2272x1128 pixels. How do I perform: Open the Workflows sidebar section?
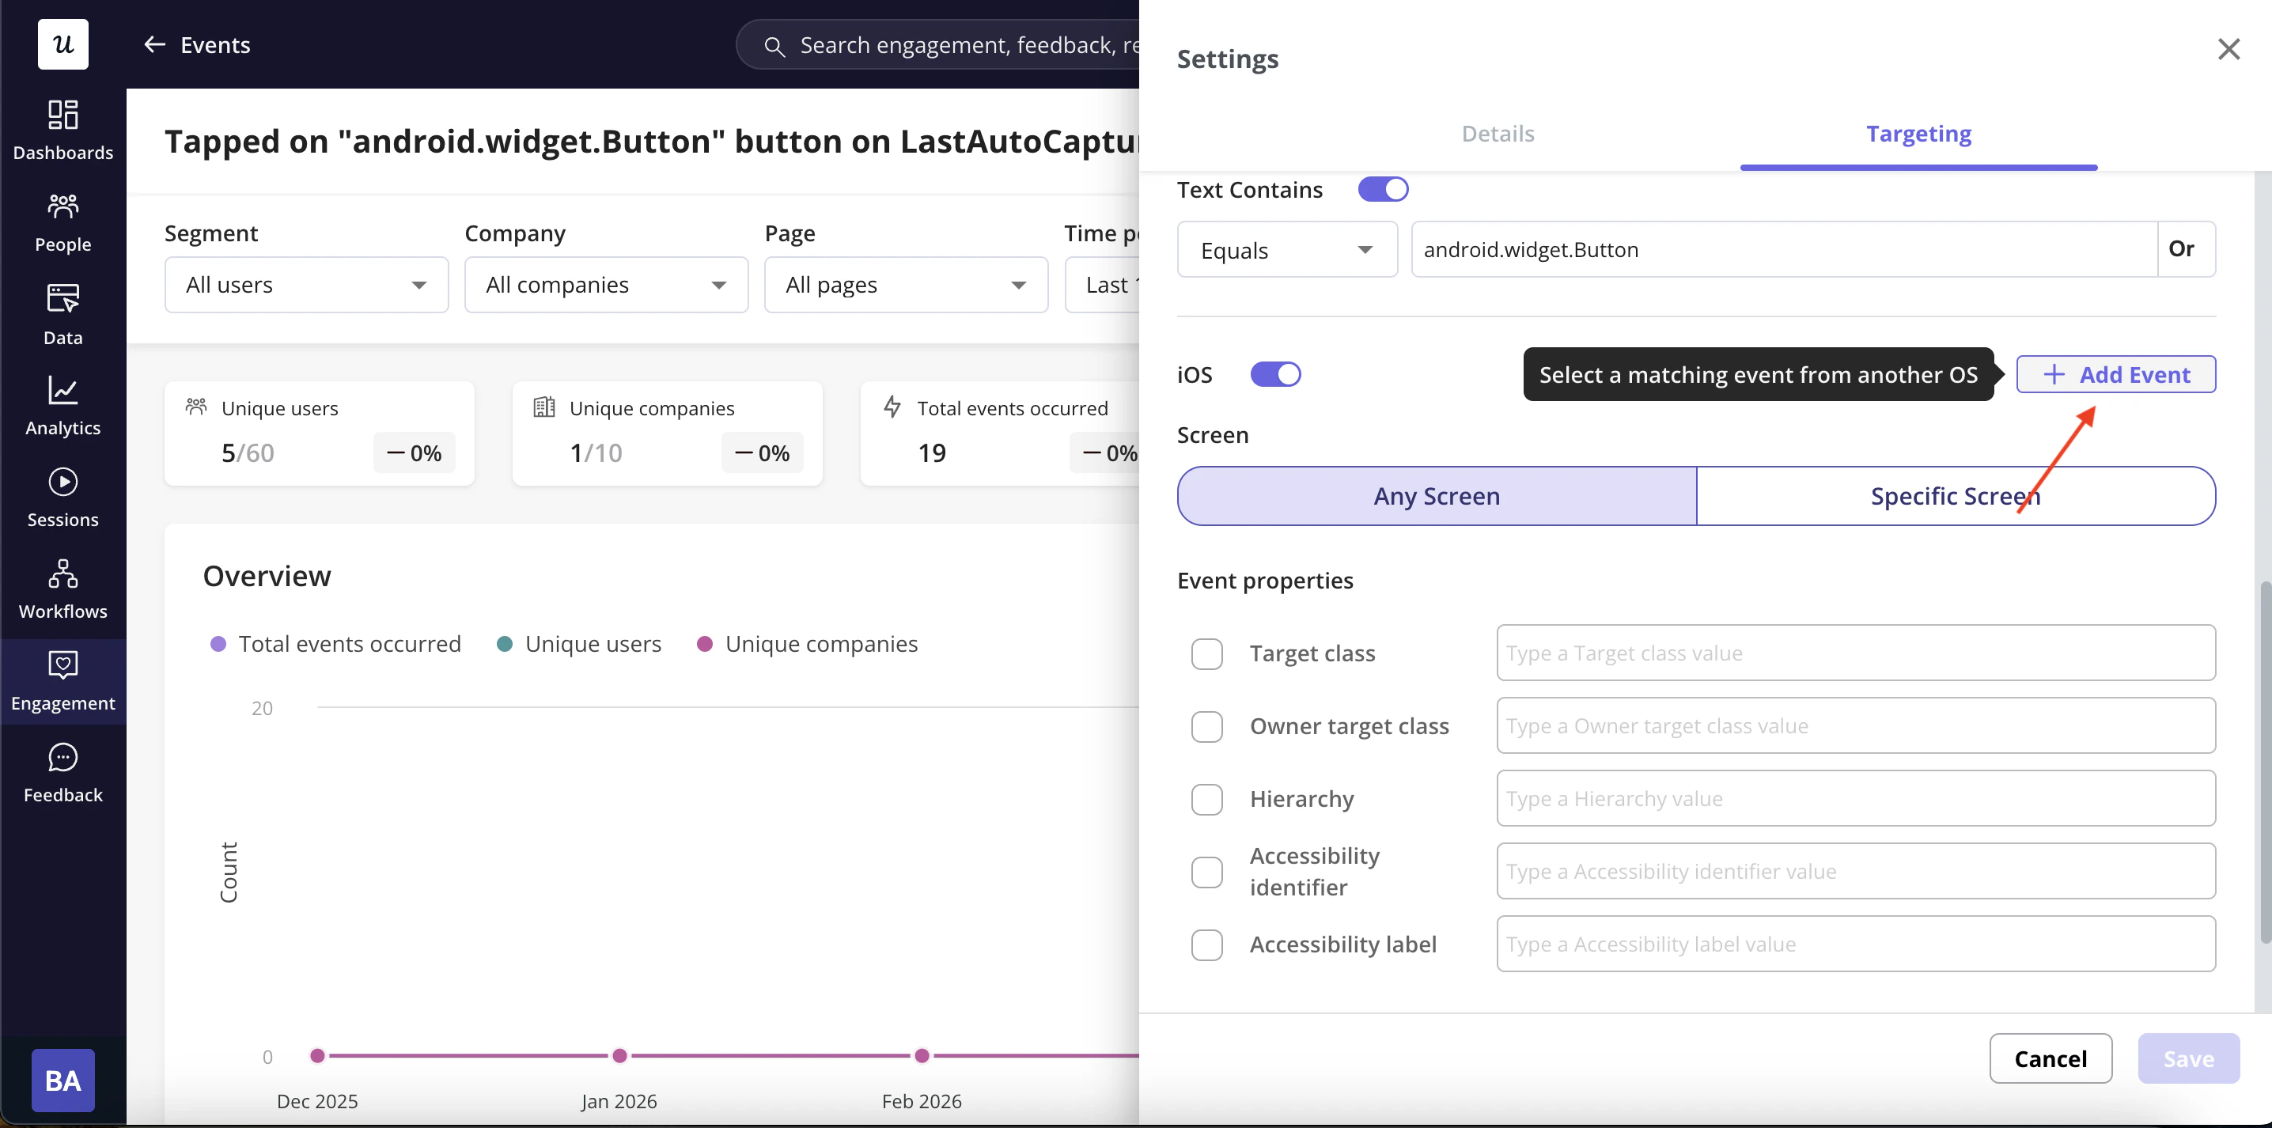click(62, 590)
